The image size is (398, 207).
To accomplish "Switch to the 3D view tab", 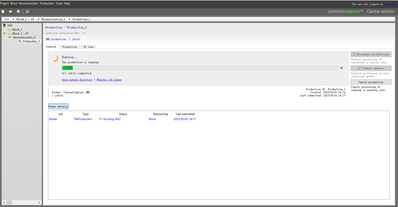I will (88, 47).
